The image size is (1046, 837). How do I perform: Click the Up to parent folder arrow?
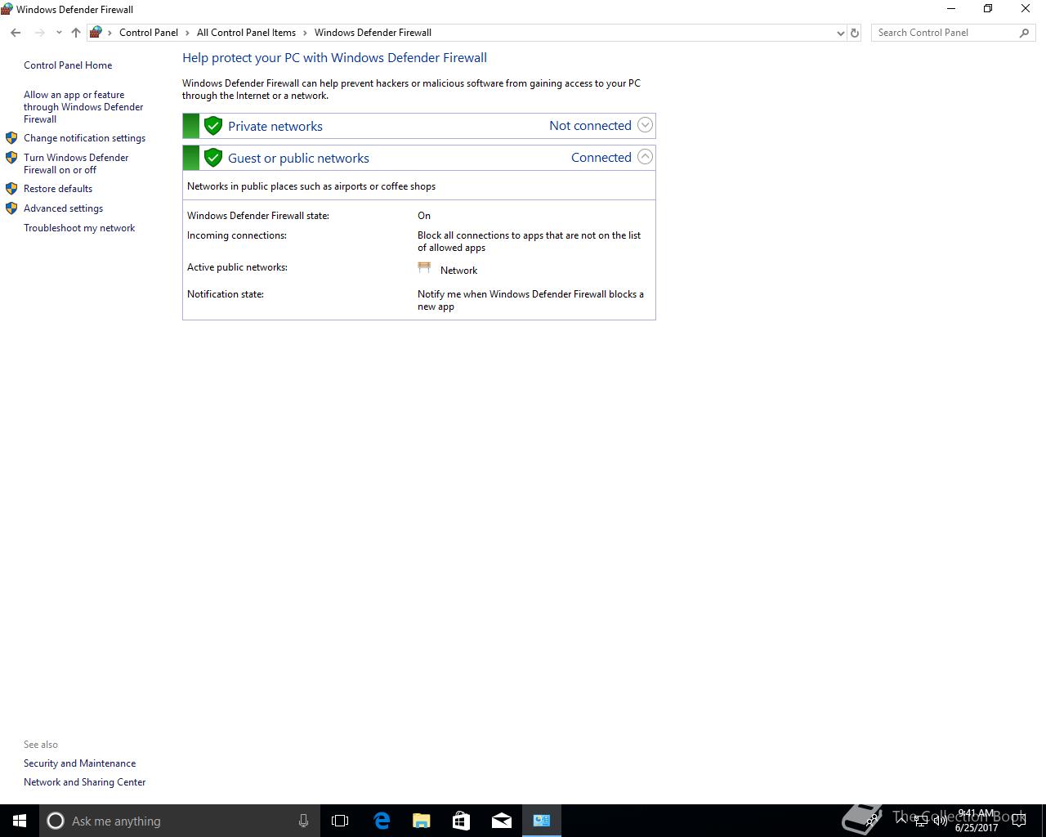point(76,33)
